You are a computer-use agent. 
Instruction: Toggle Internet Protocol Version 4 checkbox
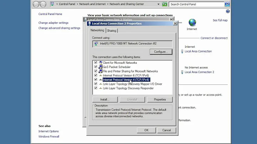click(96, 79)
